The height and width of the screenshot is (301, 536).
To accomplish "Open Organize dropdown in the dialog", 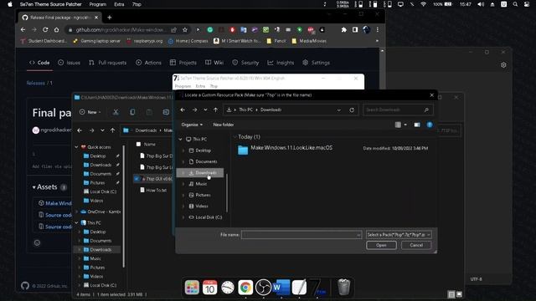I will click(x=192, y=125).
